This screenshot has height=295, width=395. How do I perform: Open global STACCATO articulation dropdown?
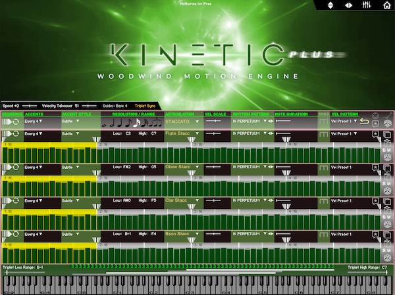pyautogui.click(x=182, y=122)
